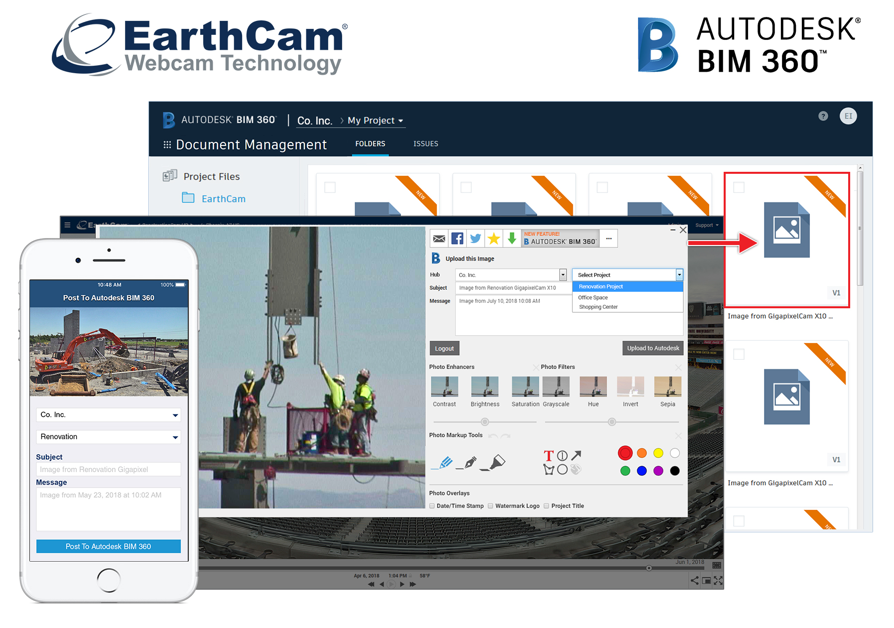Select the fountain pen markup tool
894x628 pixels.
467,463
